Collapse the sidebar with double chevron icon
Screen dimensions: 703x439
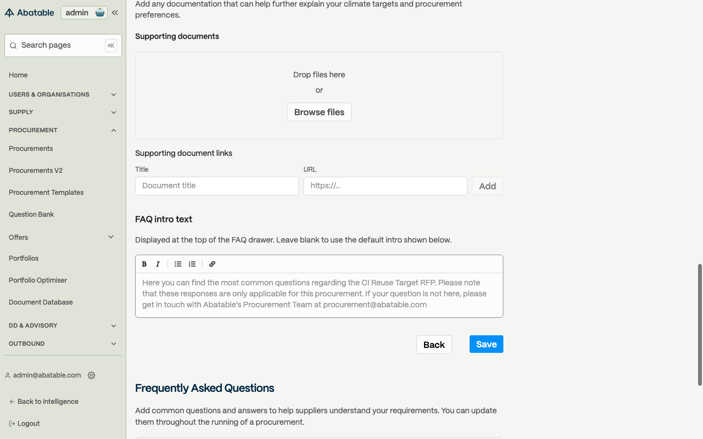[x=115, y=13]
